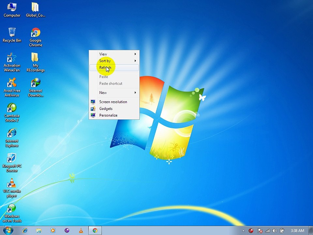Launch VLC cone icon in taskbar
Screen dimensions: 313x235
coord(81,231)
